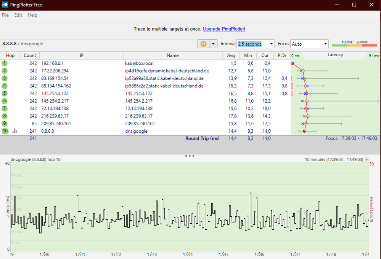The width and height of the screenshot is (381, 259).
Task: Click the bar graph icon on hop 10
Action: tap(15, 131)
